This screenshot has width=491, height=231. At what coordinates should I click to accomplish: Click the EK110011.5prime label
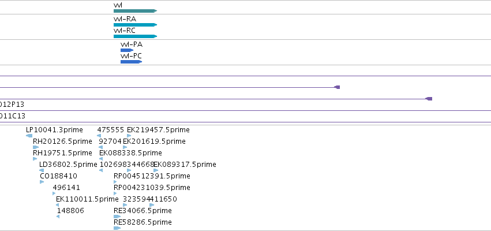point(87,199)
